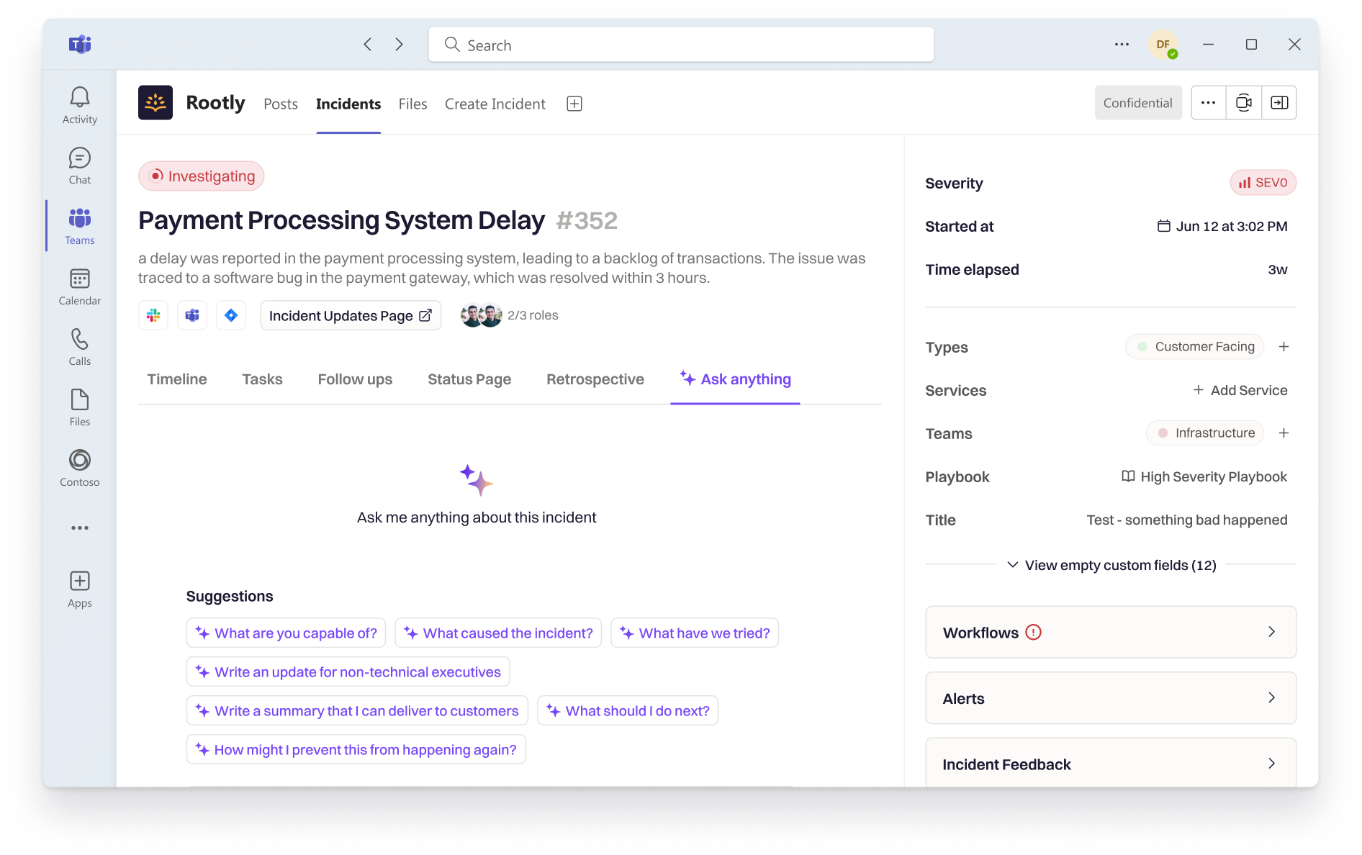Open the Investigating status selector
Image resolution: width=1362 pixels, height=855 pixels.
(202, 176)
